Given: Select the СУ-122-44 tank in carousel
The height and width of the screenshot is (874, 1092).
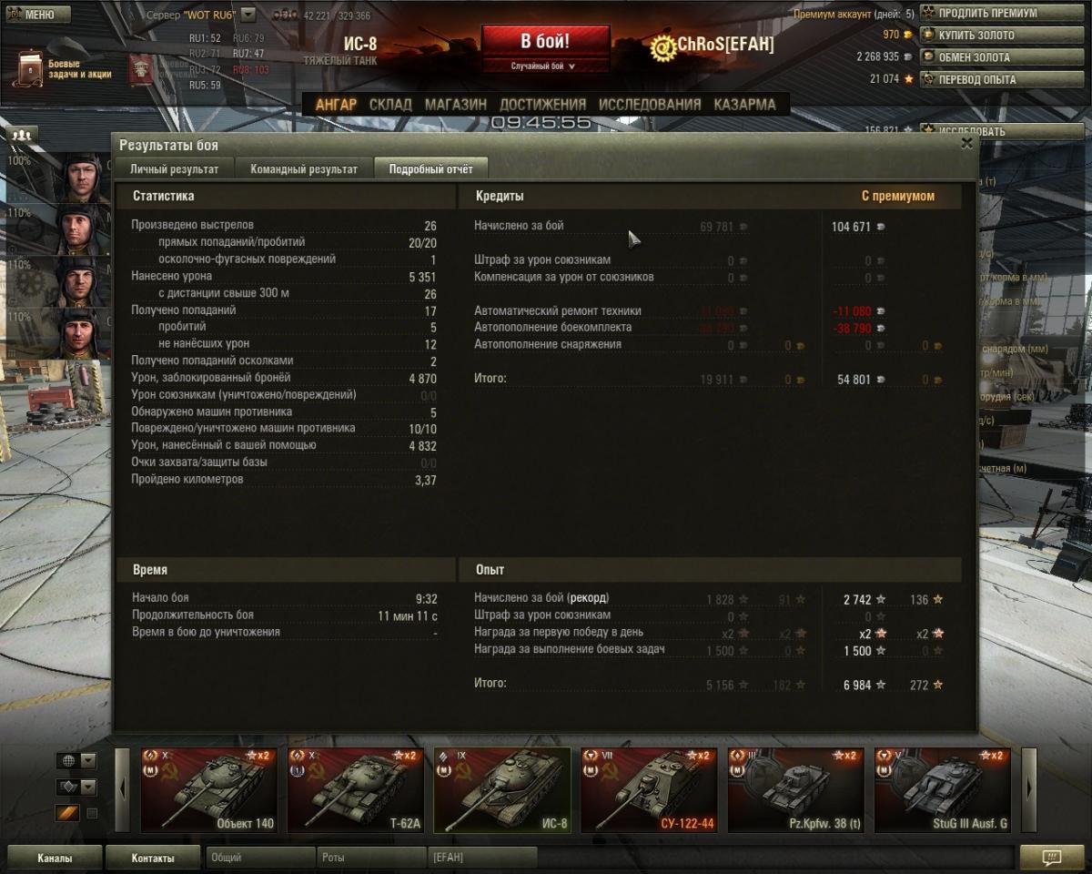Looking at the screenshot, I should (x=649, y=790).
